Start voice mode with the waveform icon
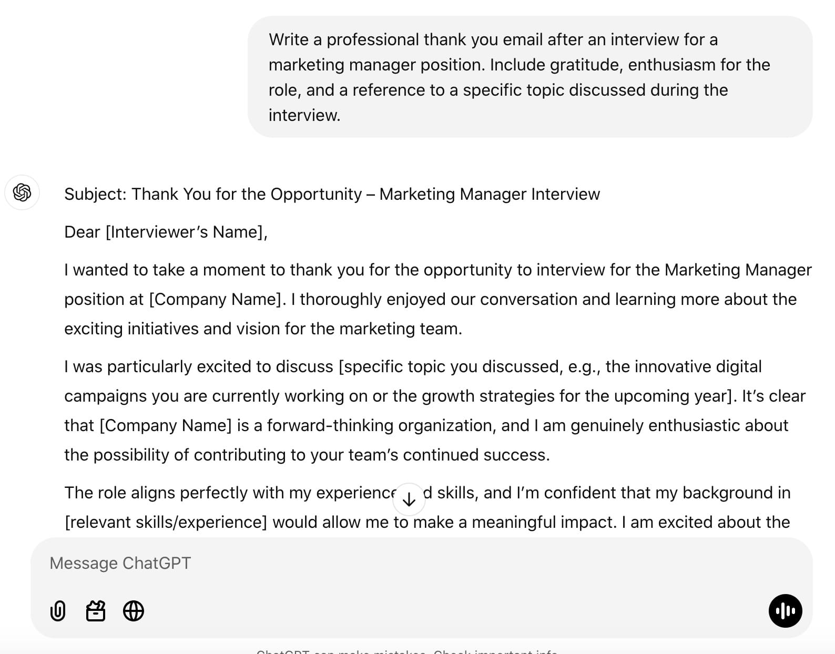Screen dimensions: 835x654 click(785, 611)
